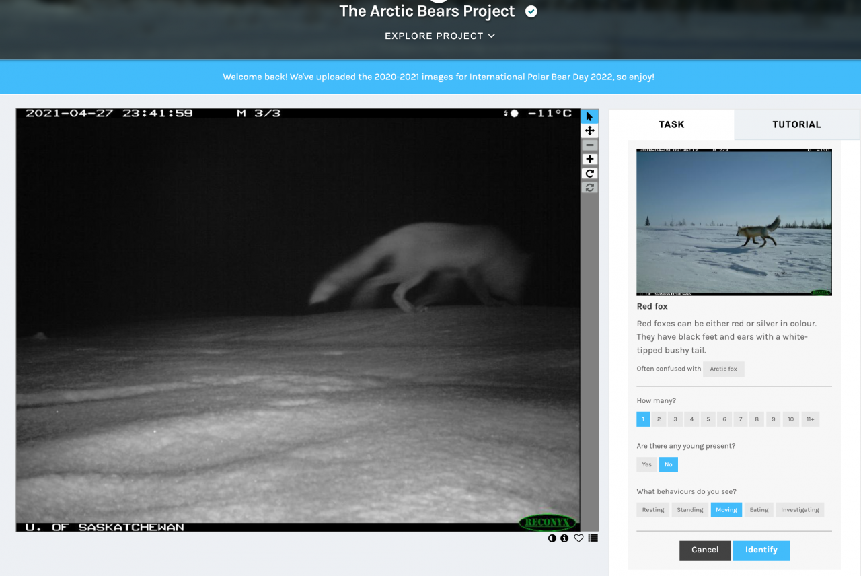
Task: Set the animal count to 10
Action: 790,419
